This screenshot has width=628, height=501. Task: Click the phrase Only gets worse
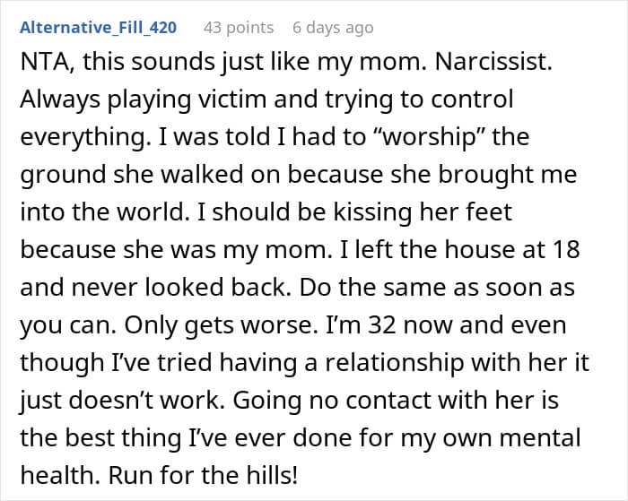(x=220, y=325)
